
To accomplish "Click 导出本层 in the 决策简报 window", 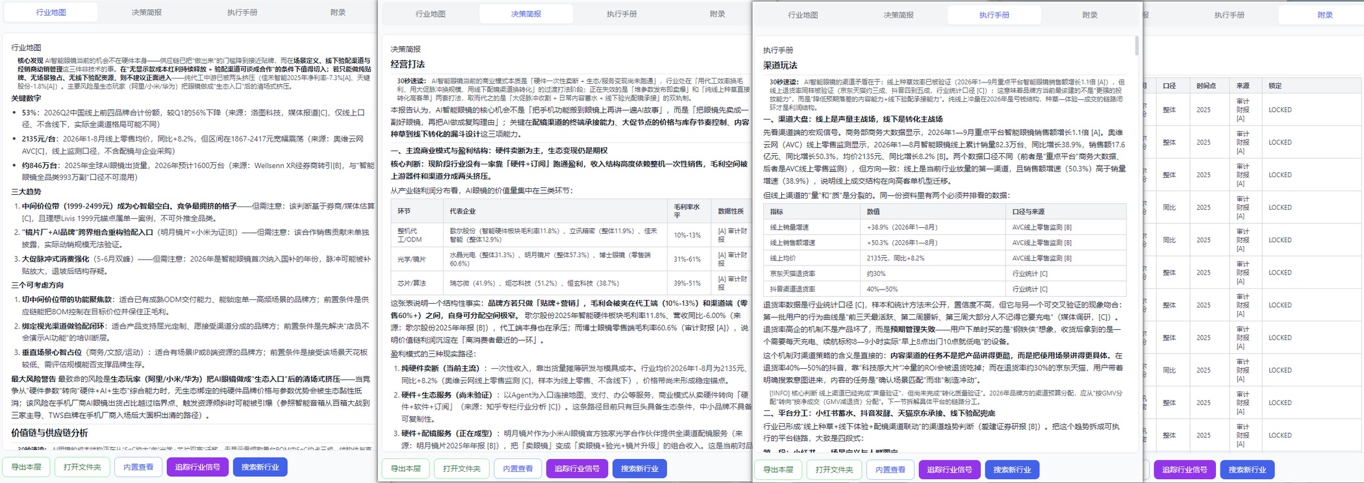I will click(406, 468).
